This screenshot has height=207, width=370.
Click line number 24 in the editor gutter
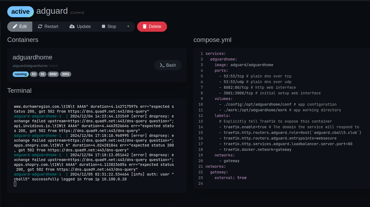(201, 183)
